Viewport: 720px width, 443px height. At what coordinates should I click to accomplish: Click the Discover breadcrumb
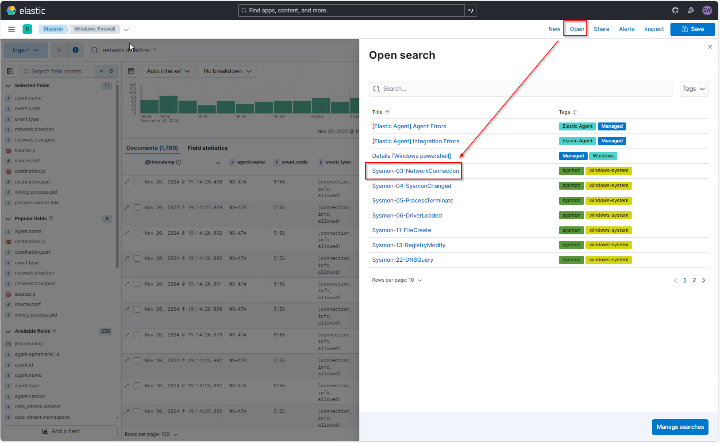click(x=53, y=29)
